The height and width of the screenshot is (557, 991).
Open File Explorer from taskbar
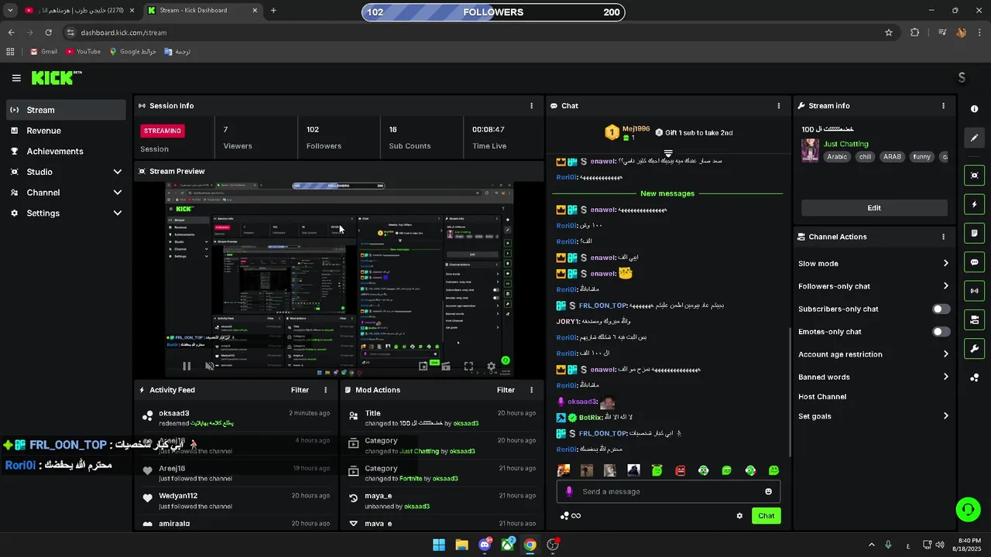(x=461, y=545)
